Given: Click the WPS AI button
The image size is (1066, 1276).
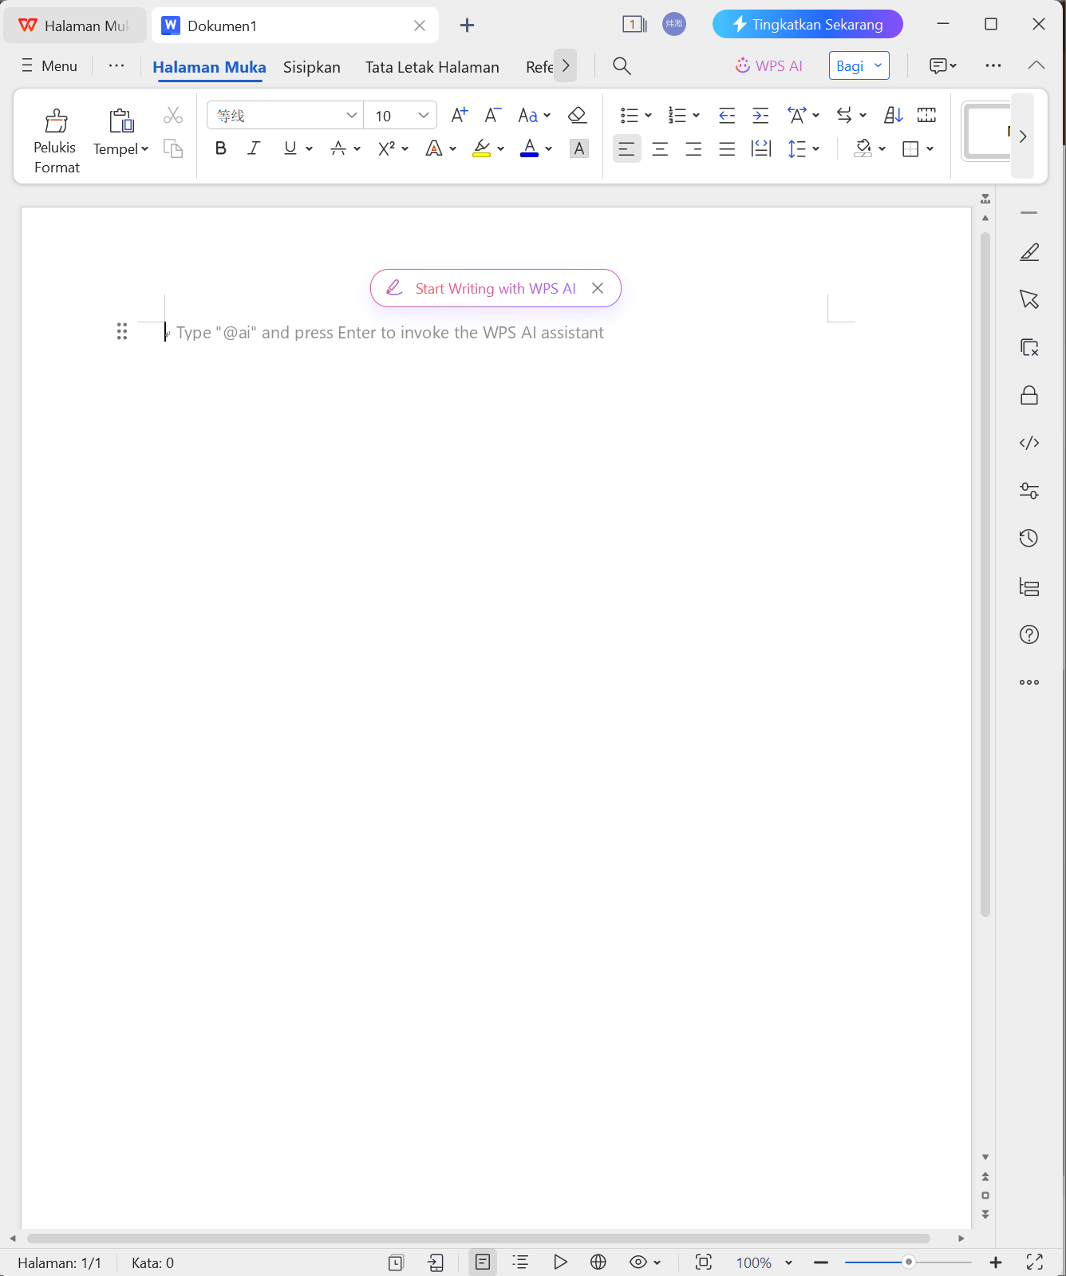Looking at the screenshot, I should 768,66.
